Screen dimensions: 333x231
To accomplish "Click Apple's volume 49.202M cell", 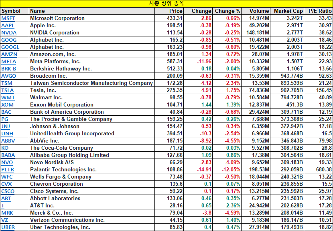I will pos(256,26).
